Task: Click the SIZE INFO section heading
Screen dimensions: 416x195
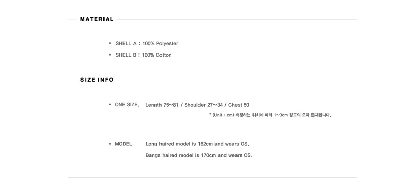Action: tap(97, 80)
